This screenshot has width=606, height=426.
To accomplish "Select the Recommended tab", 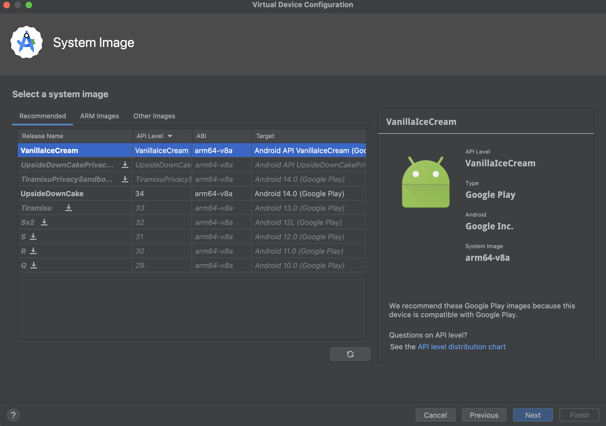I will click(42, 116).
